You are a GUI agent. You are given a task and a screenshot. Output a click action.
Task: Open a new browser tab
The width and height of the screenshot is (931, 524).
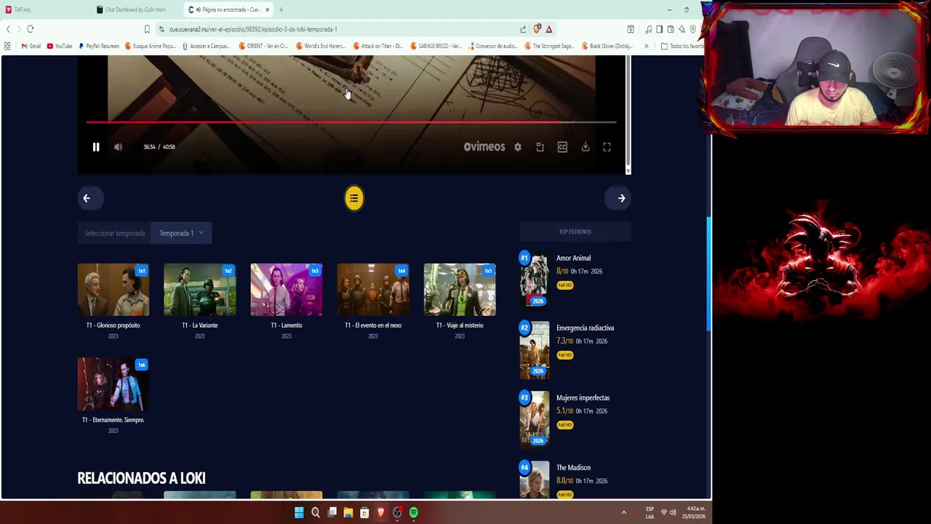click(x=281, y=9)
